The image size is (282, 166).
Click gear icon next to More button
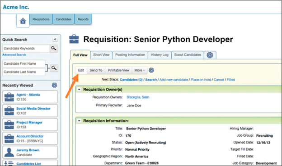(x=151, y=70)
